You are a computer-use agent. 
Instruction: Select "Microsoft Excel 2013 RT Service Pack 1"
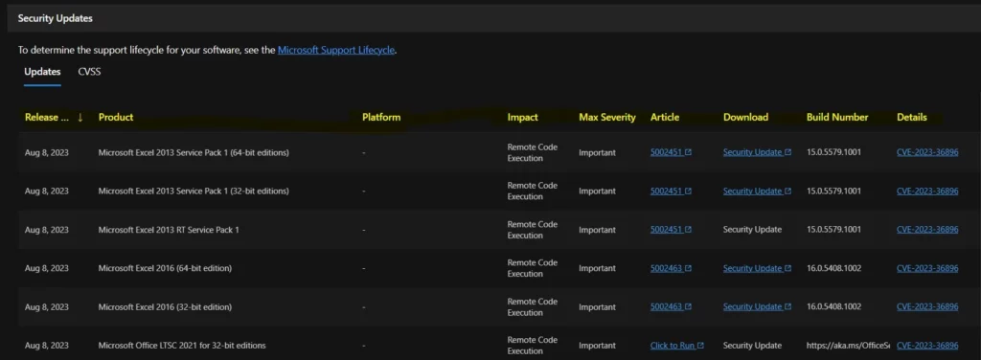(x=169, y=230)
